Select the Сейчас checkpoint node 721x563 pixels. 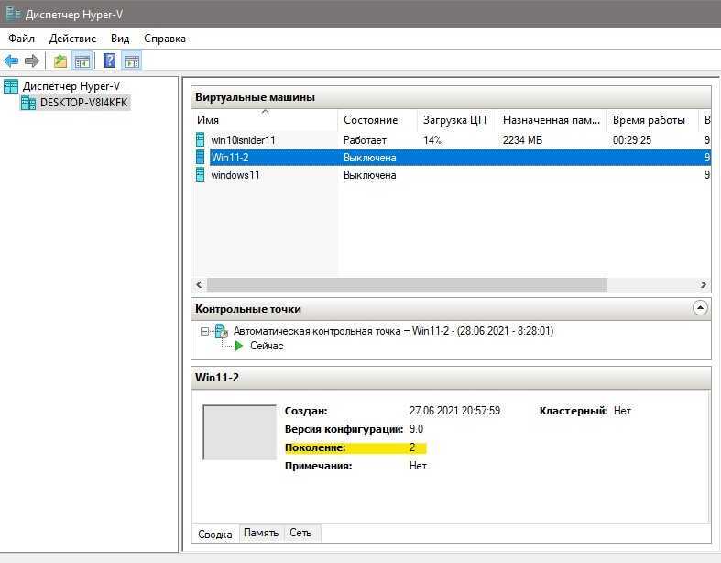[267, 346]
